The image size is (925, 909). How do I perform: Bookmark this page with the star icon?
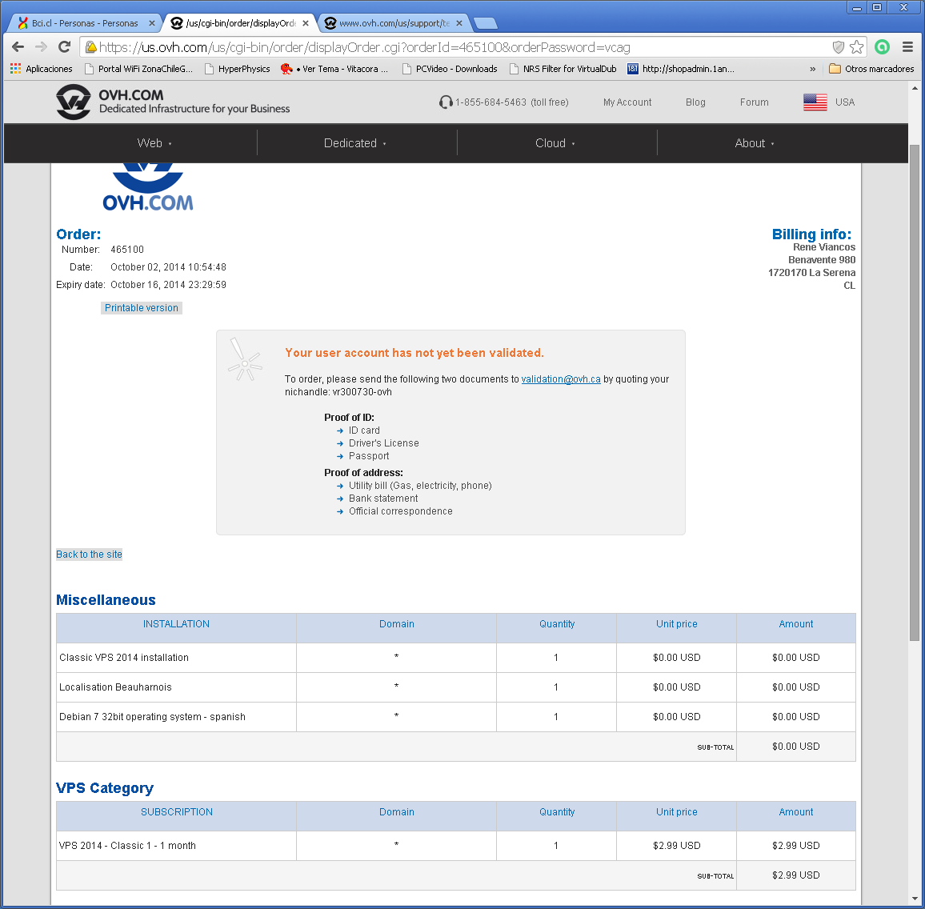(856, 47)
